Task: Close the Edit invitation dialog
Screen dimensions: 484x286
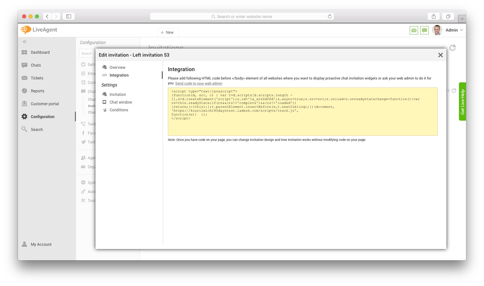Action: point(440,55)
